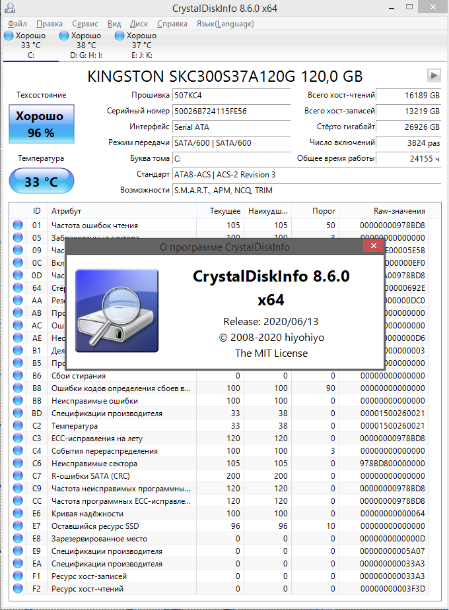Click the 26926 GB erased value
This screenshot has width=449, height=610.
click(409, 127)
